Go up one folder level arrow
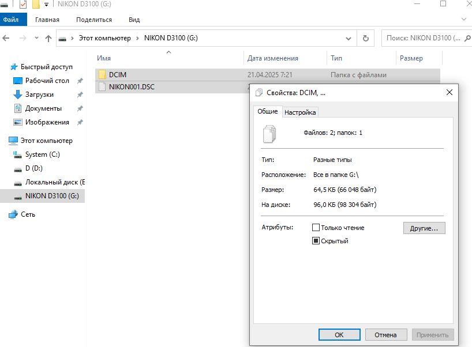 point(48,38)
